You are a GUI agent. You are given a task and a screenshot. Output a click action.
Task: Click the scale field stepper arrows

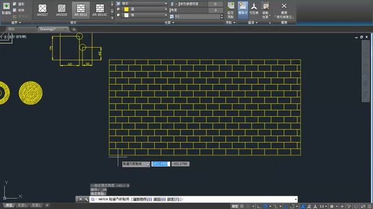(221, 16)
